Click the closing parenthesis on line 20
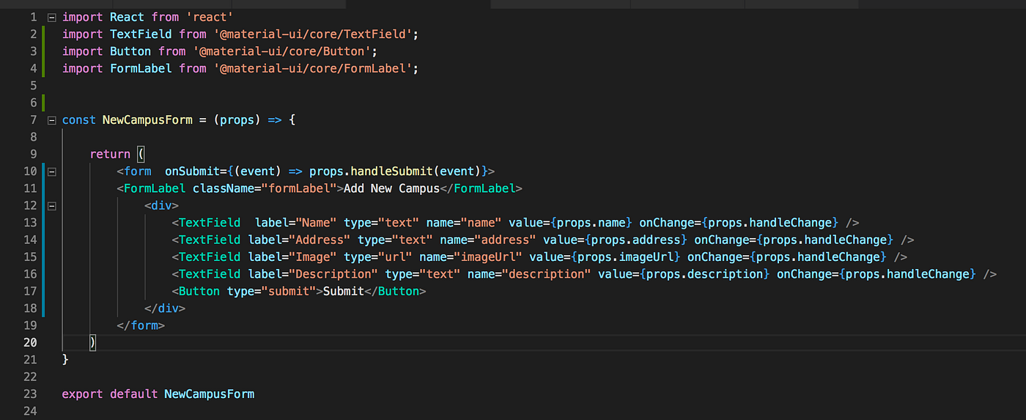The image size is (1026, 420). click(93, 343)
